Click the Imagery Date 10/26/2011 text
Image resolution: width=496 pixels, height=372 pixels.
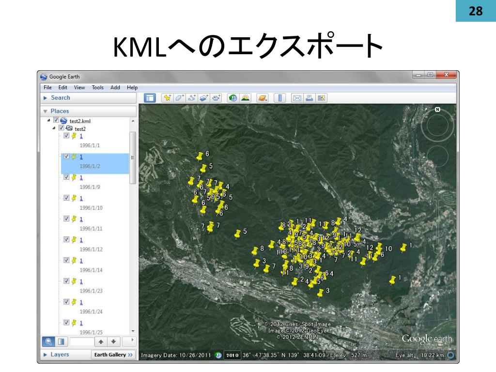click(176, 355)
